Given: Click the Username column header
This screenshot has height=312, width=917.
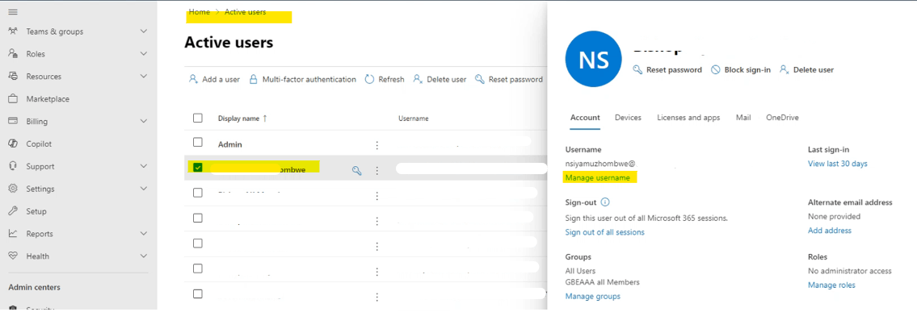Looking at the screenshot, I should (x=414, y=119).
